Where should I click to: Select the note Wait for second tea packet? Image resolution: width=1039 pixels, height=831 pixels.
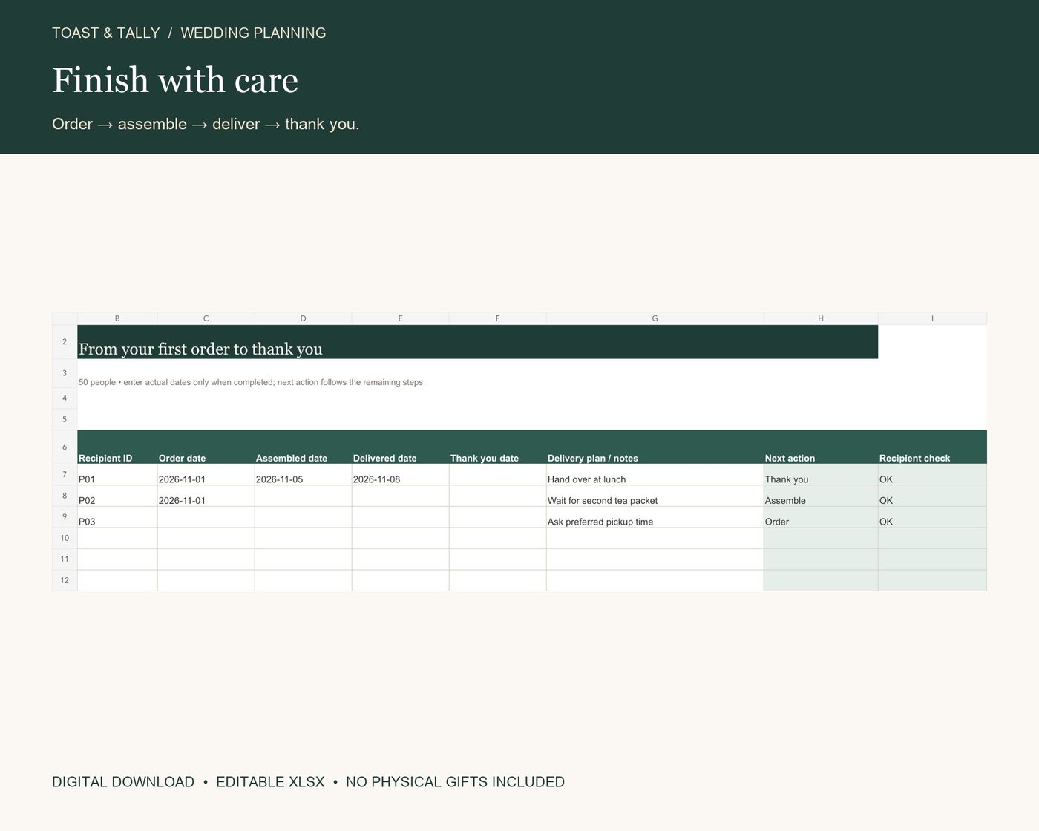[655, 496]
